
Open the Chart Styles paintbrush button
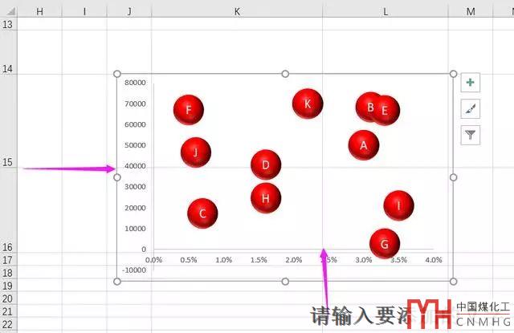tap(471, 108)
